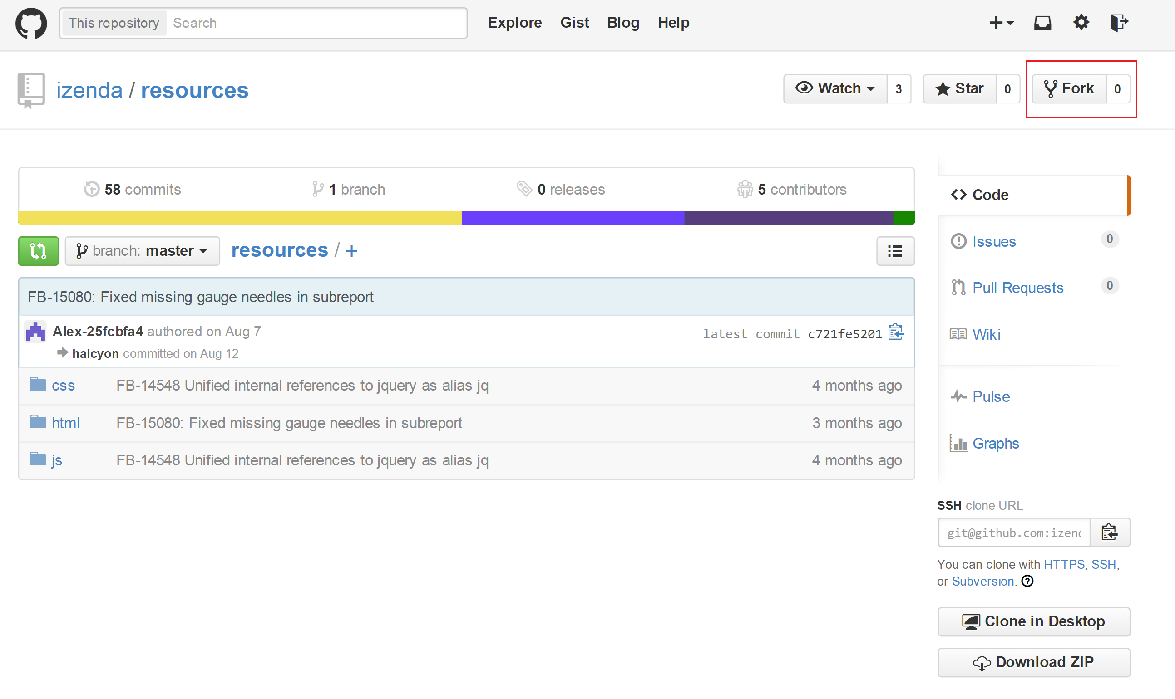The width and height of the screenshot is (1175, 699).
Task: Click the Explore menu item
Action: pos(515,23)
